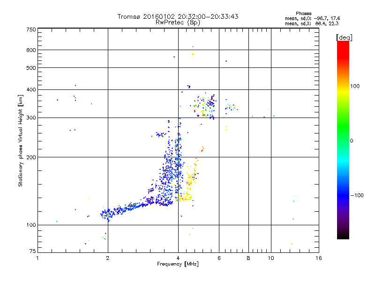Click the 'Stationary phase Virtual Height [km]' axis label
Screen dimensions: 375x281
[21, 140]
